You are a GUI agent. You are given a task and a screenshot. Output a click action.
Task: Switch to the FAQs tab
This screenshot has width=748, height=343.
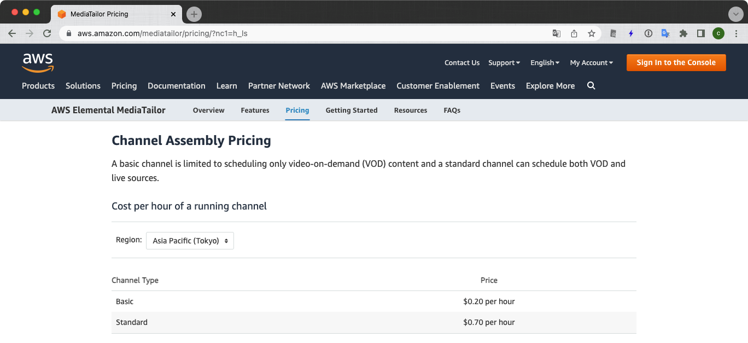pos(452,111)
